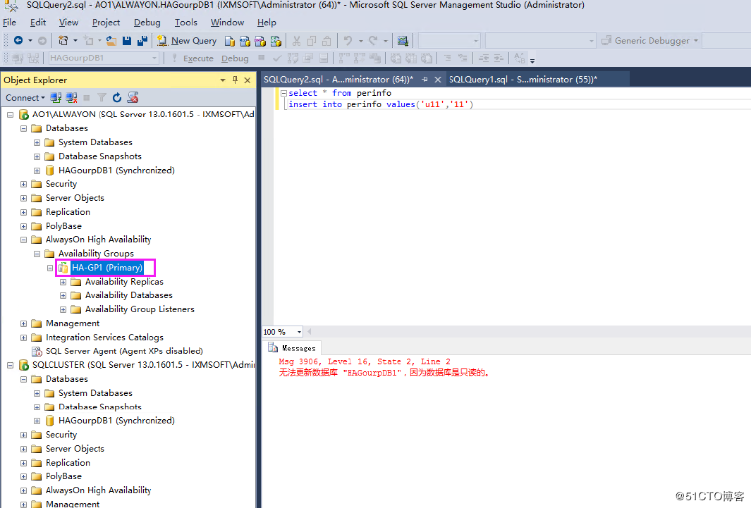Viewport: 751px width, 508px height.
Task: Open the 100 % zoom dropdown
Action: point(299,332)
